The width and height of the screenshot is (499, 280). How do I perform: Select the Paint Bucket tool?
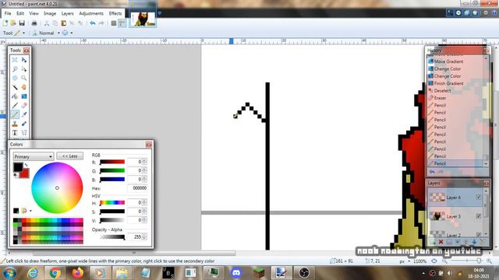15,96
